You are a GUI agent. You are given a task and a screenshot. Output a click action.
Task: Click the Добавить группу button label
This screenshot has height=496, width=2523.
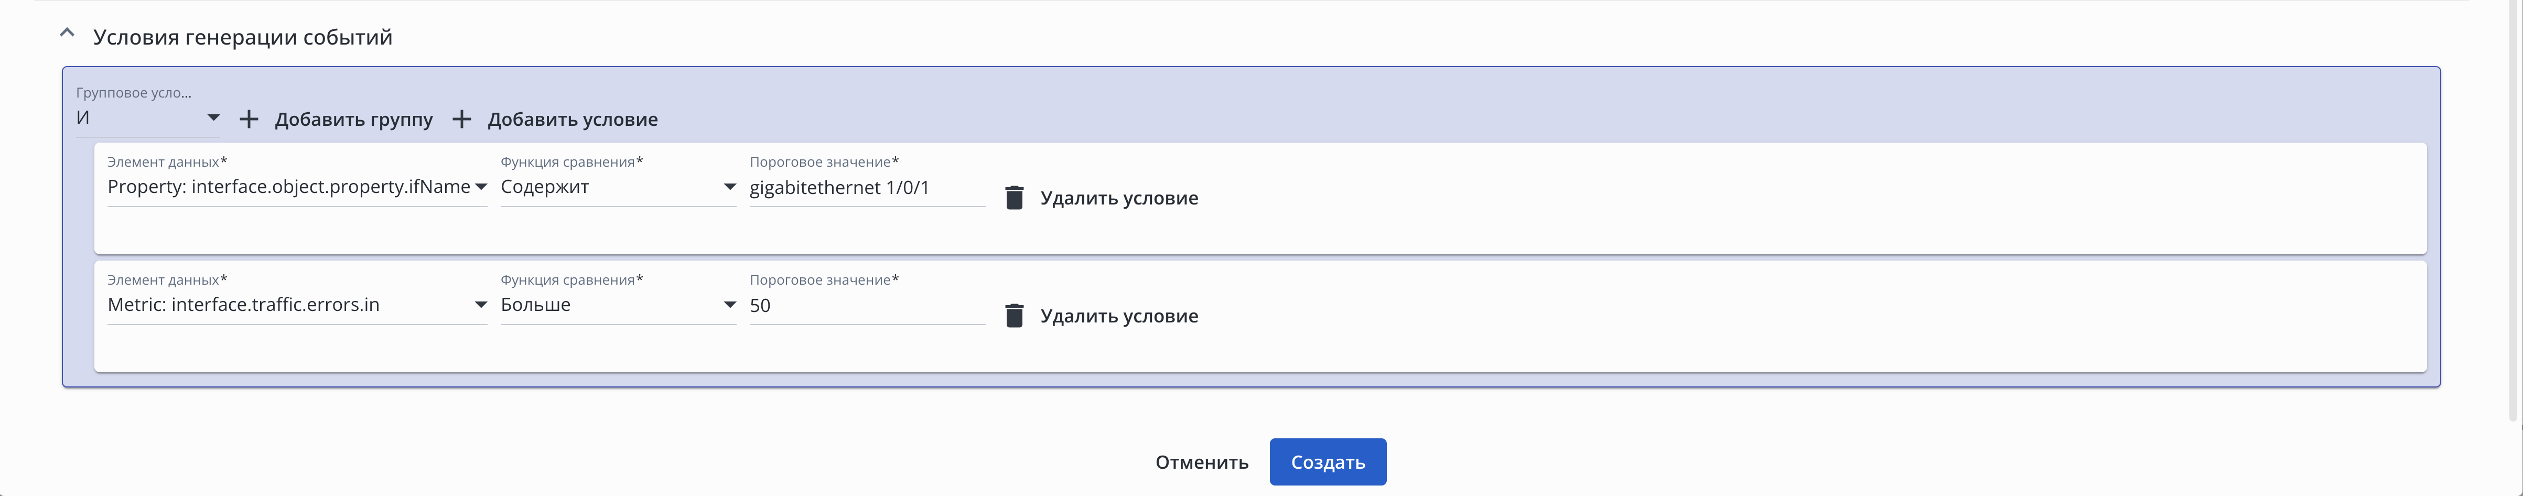353,120
